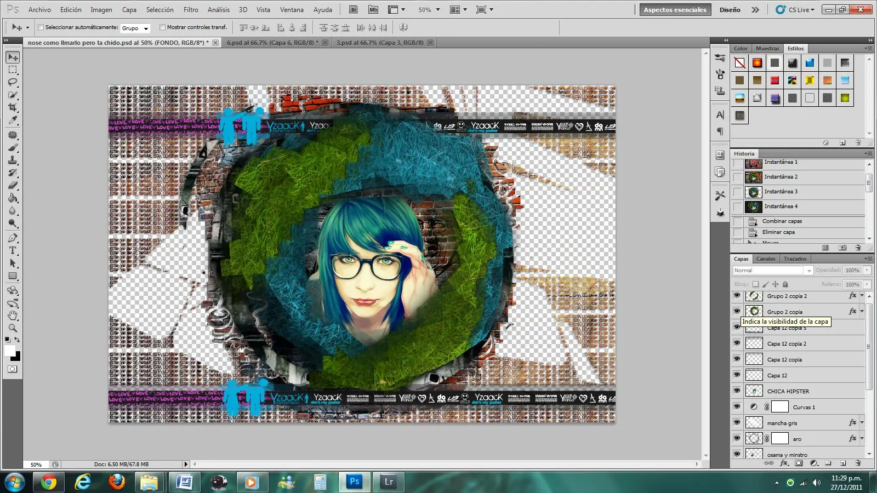Open the Opacidad slider arrow
Image resolution: width=877 pixels, height=493 pixels.
click(867, 270)
